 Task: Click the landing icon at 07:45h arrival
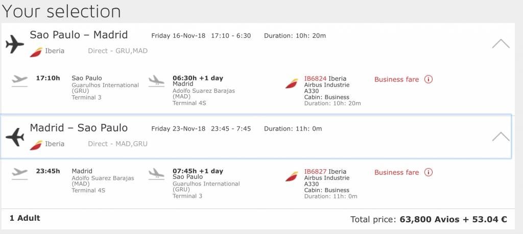(156, 174)
